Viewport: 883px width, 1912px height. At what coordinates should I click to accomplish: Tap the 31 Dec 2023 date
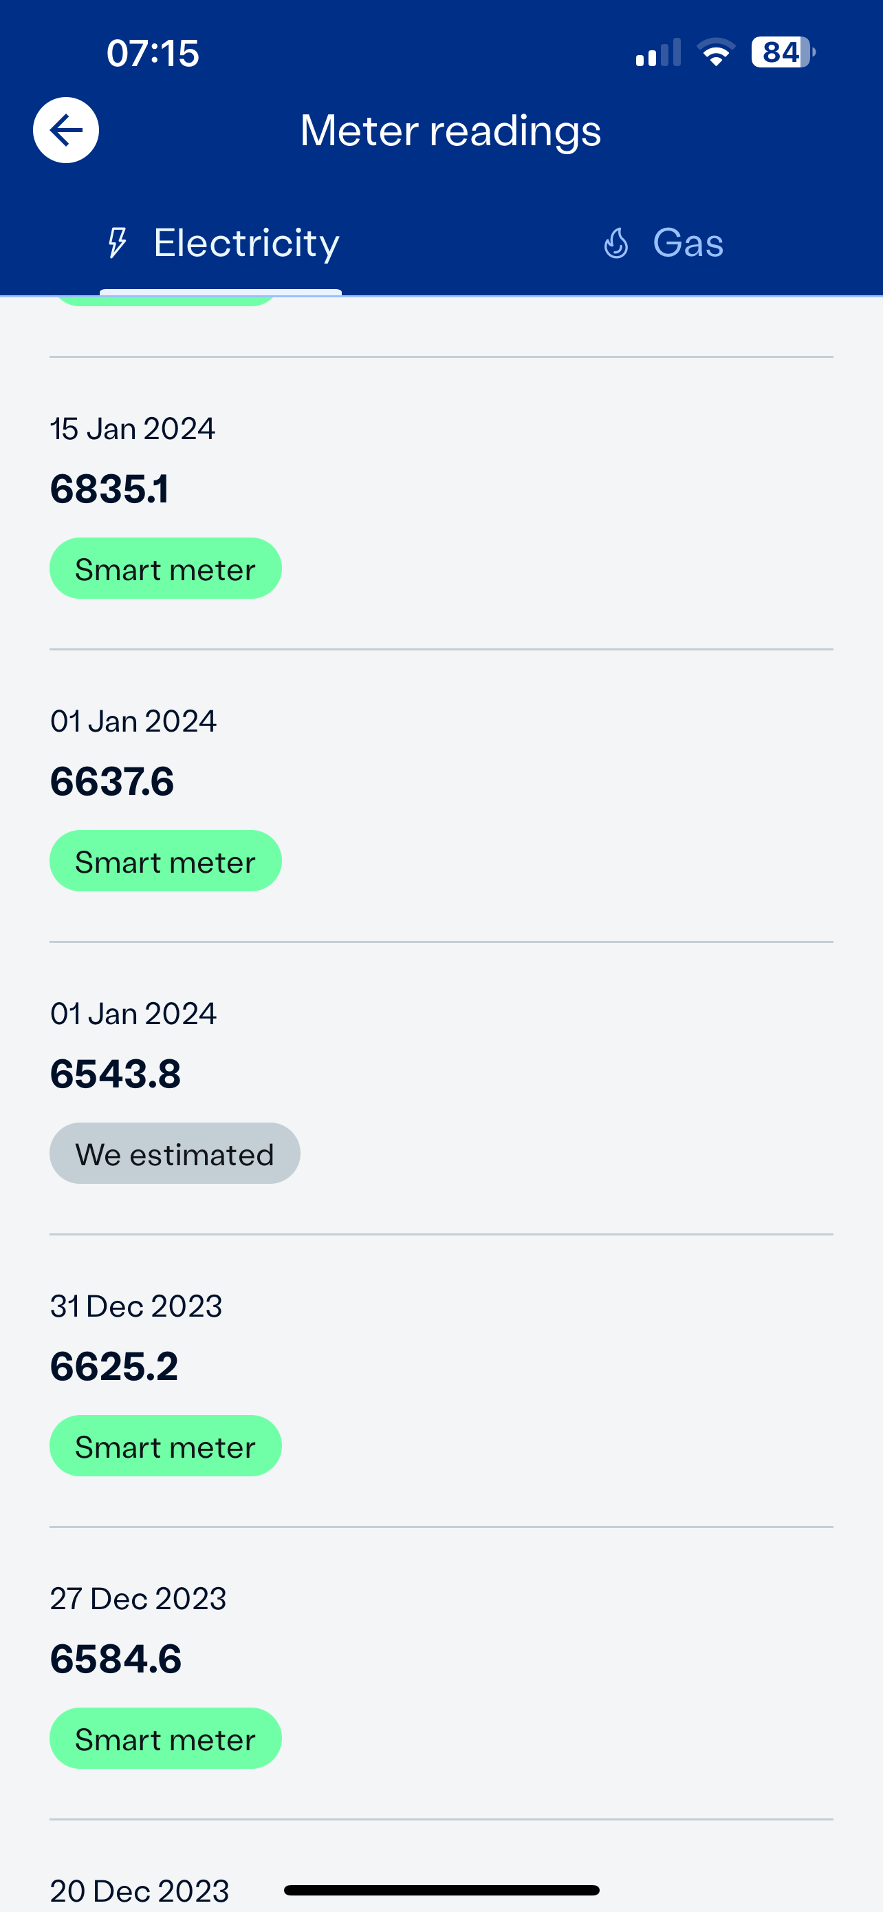(136, 1306)
